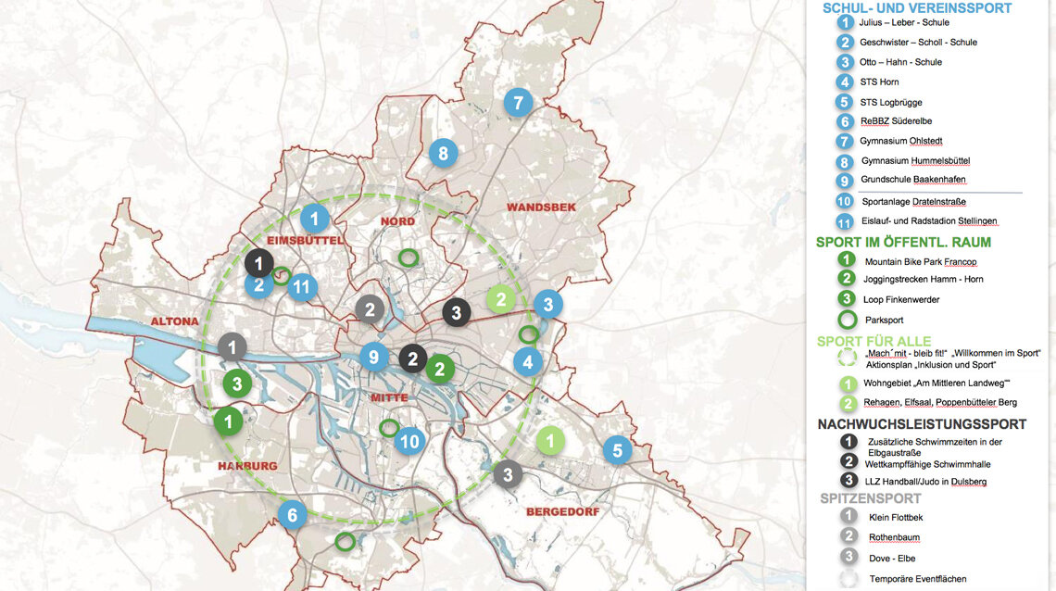1056x591 pixels.
Task: Click the Rothenbaum legend entry
Action: click(x=893, y=537)
